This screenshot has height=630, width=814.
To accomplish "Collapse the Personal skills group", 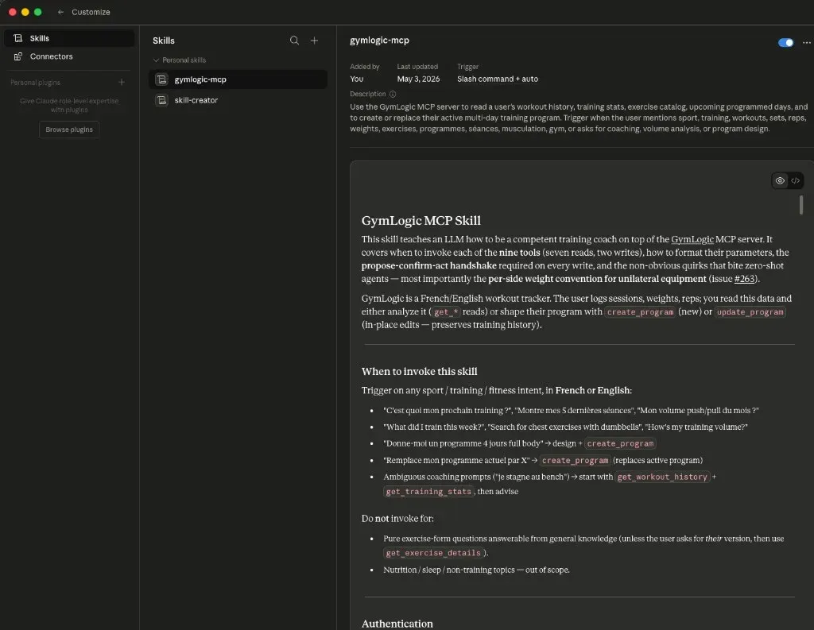I will click(x=179, y=60).
